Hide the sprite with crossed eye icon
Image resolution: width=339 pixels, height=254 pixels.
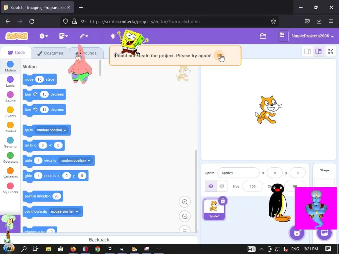pyautogui.click(x=221, y=186)
